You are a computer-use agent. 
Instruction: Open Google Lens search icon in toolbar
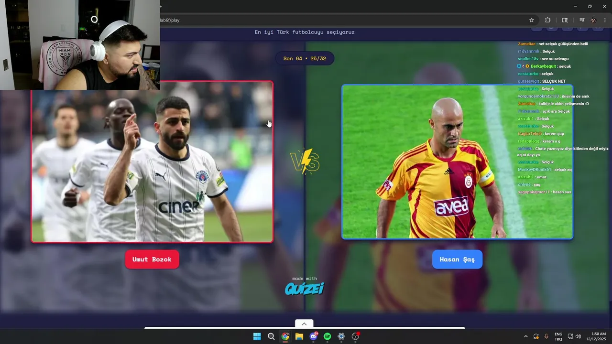pyautogui.click(x=565, y=20)
